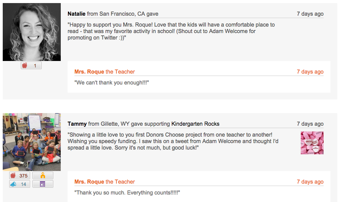Click Tammy's comment about Donors Choose project

[x=173, y=141]
